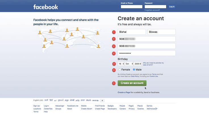Image resolution: width=209 pixels, height=116 pixels.
Task: Click the red step 7 marker
Action: coord(114,83)
